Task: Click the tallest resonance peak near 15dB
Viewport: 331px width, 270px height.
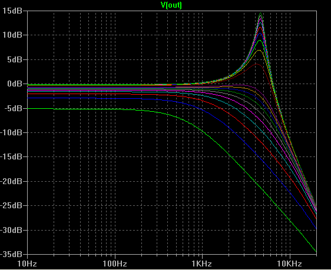Action: pos(261,13)
